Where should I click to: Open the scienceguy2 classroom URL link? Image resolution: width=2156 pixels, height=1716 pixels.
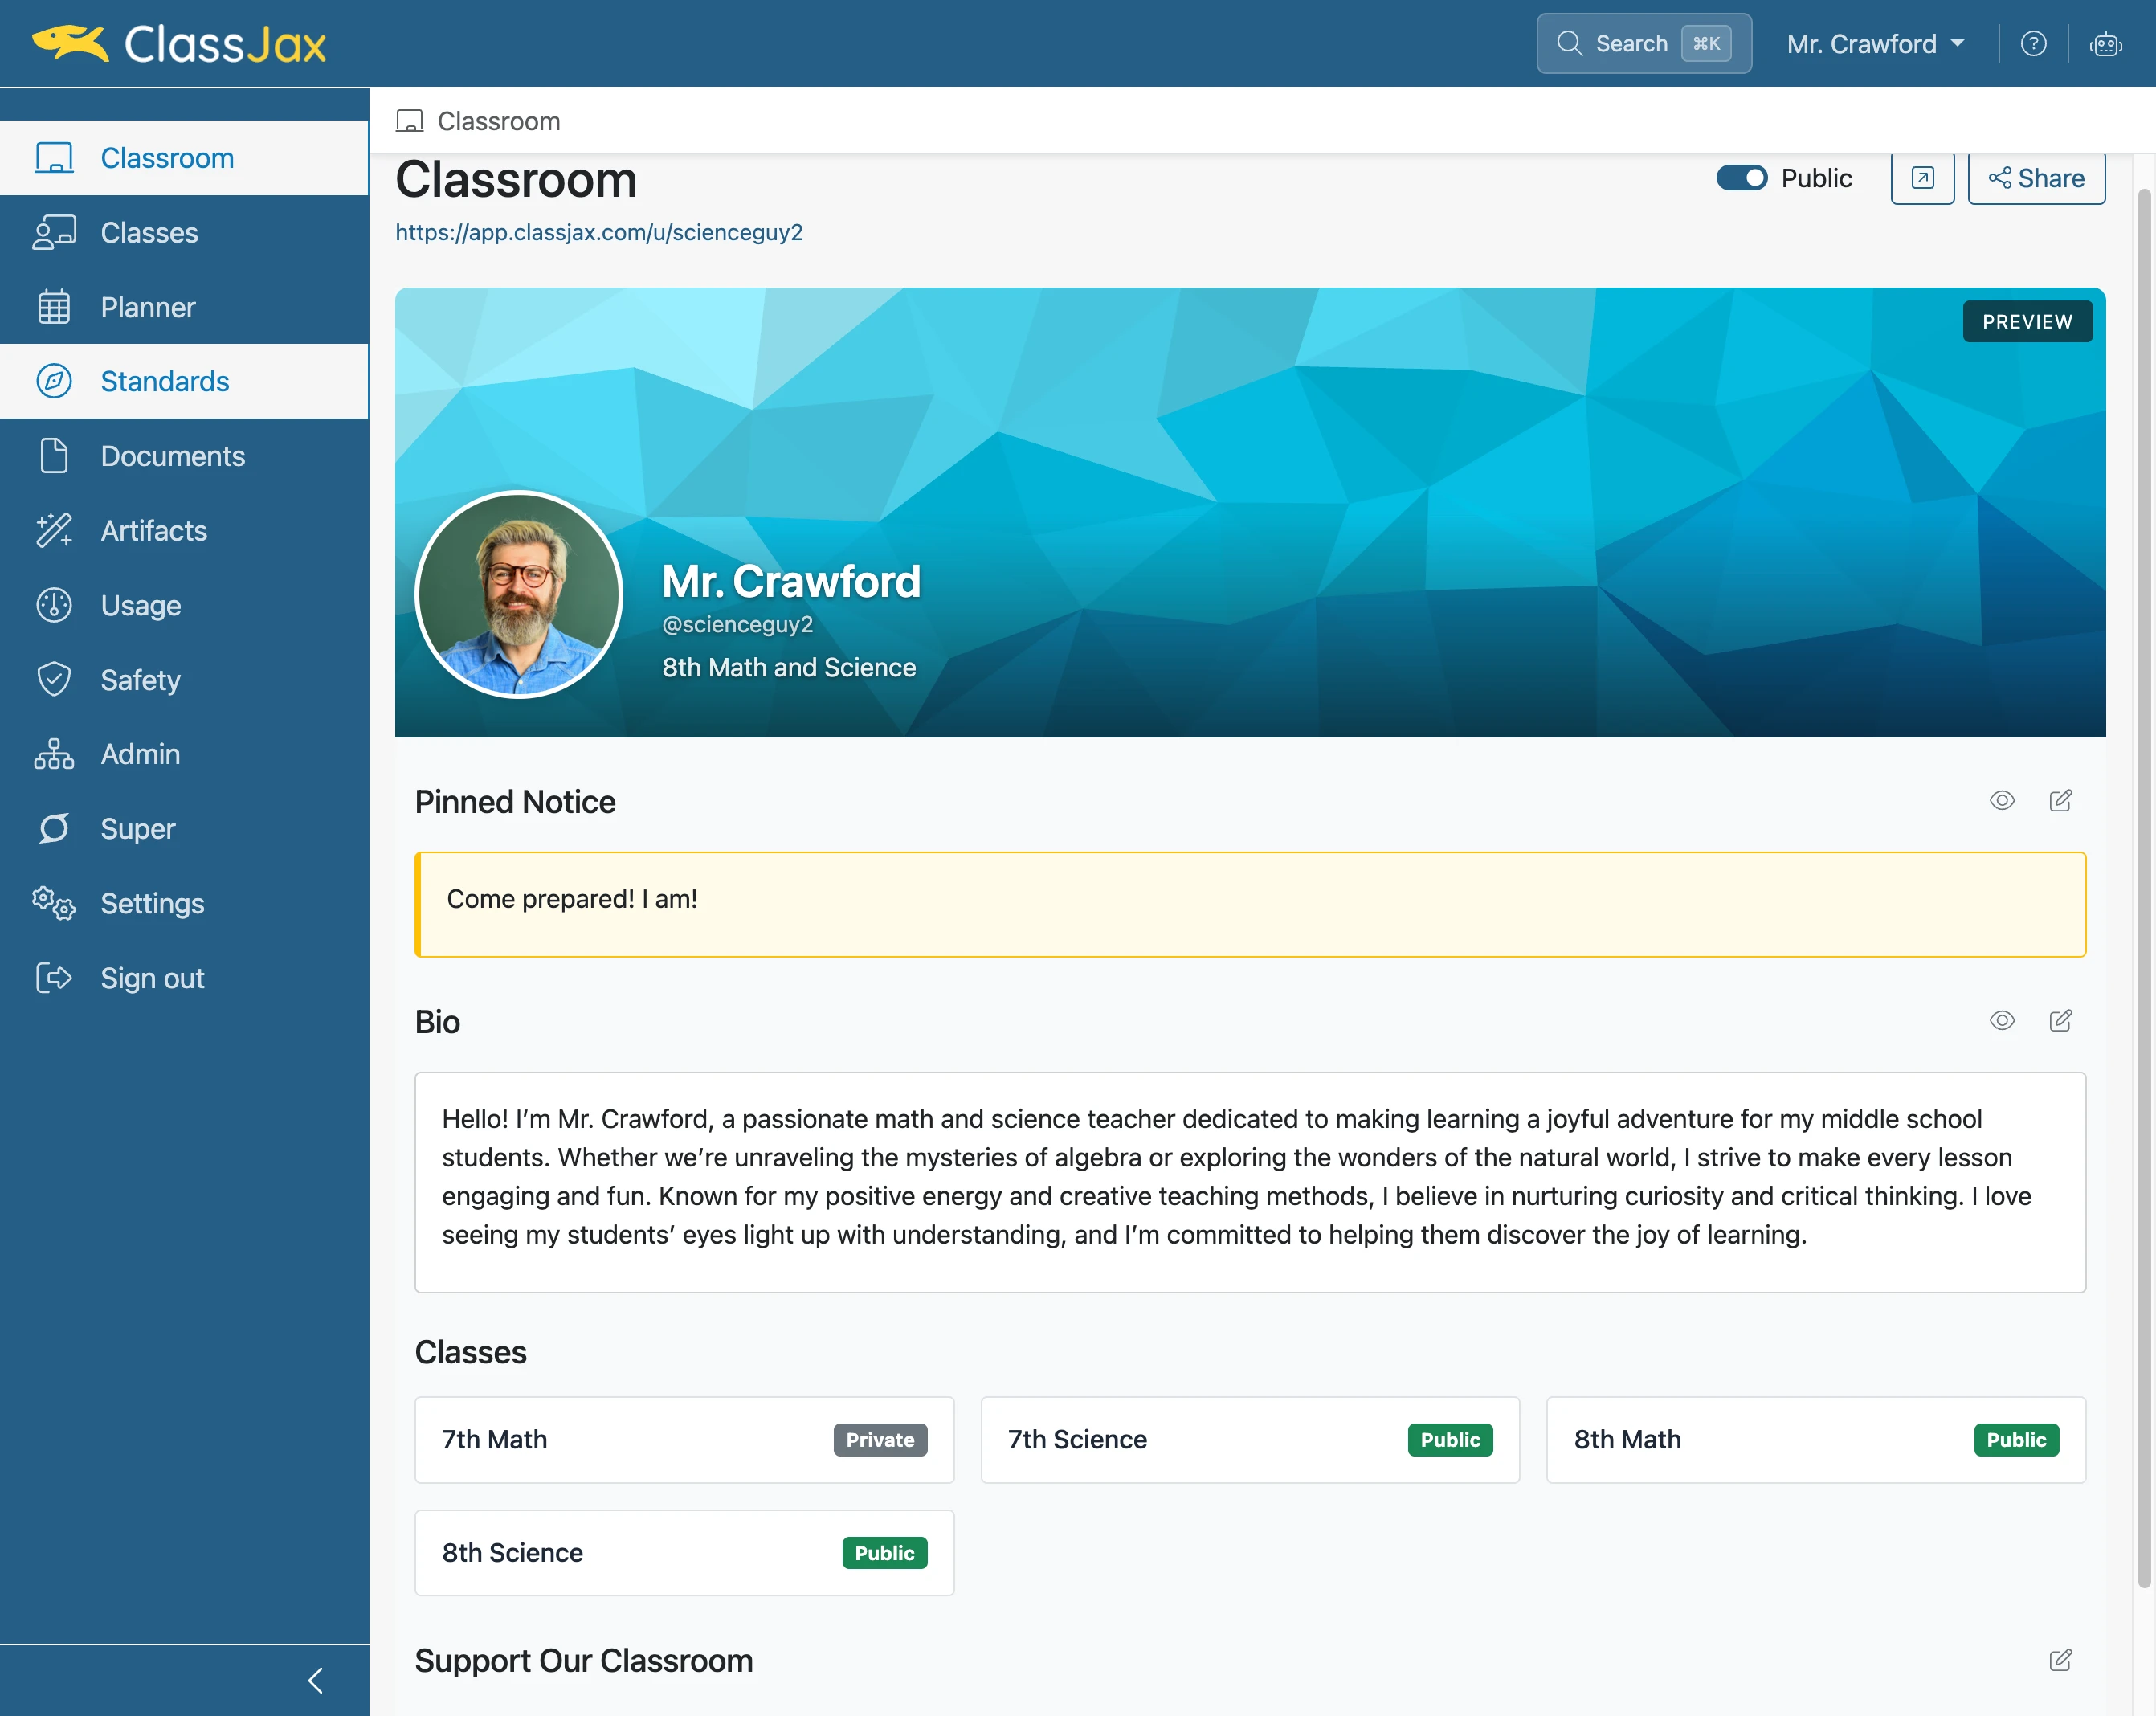tap(599, 232)
